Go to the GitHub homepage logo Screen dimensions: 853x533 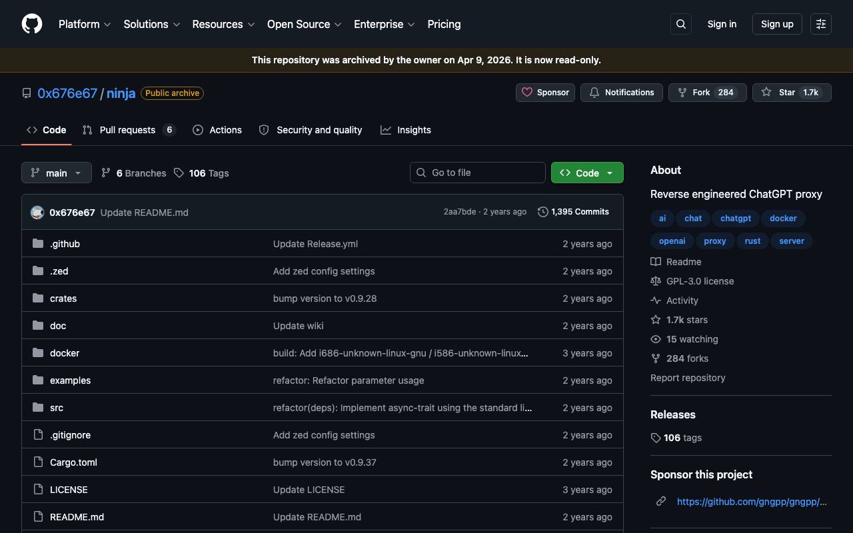(x=32, y=24)
